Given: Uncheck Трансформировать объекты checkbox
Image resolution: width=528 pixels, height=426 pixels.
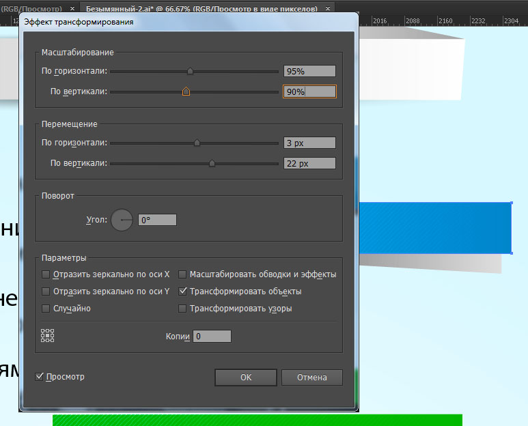Looking at the screenshot, I should (182, 292).
